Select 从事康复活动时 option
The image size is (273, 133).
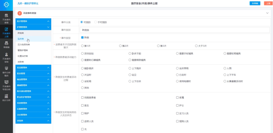pyautogui.click(x=225, y=81)
